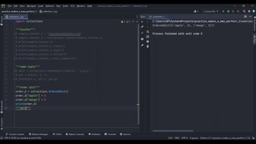The width and height of the screenshot is (256, 144).
Task: Open the View menu
Action: tap(22, 6)
